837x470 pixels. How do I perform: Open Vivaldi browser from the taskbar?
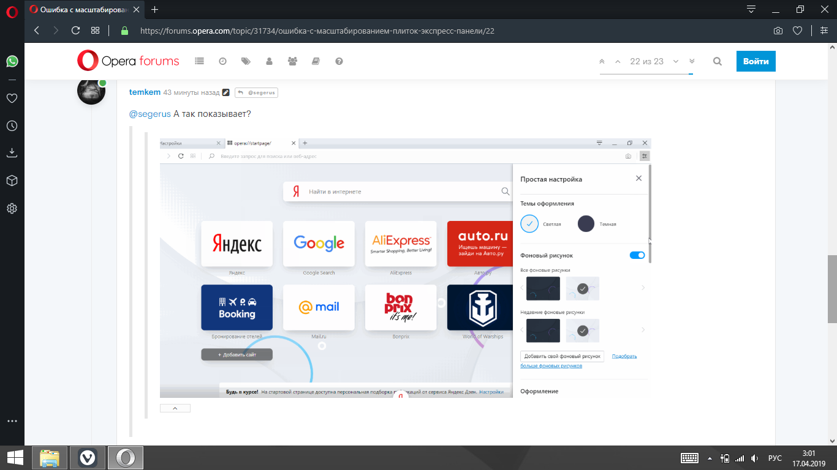(x=88, y=458)
